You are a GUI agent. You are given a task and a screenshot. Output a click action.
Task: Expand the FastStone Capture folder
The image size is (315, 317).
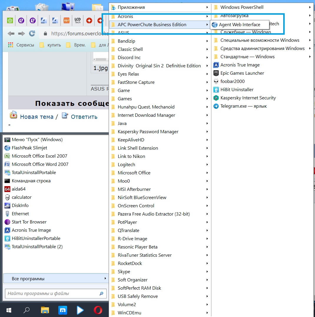click(x=160, y=82)
